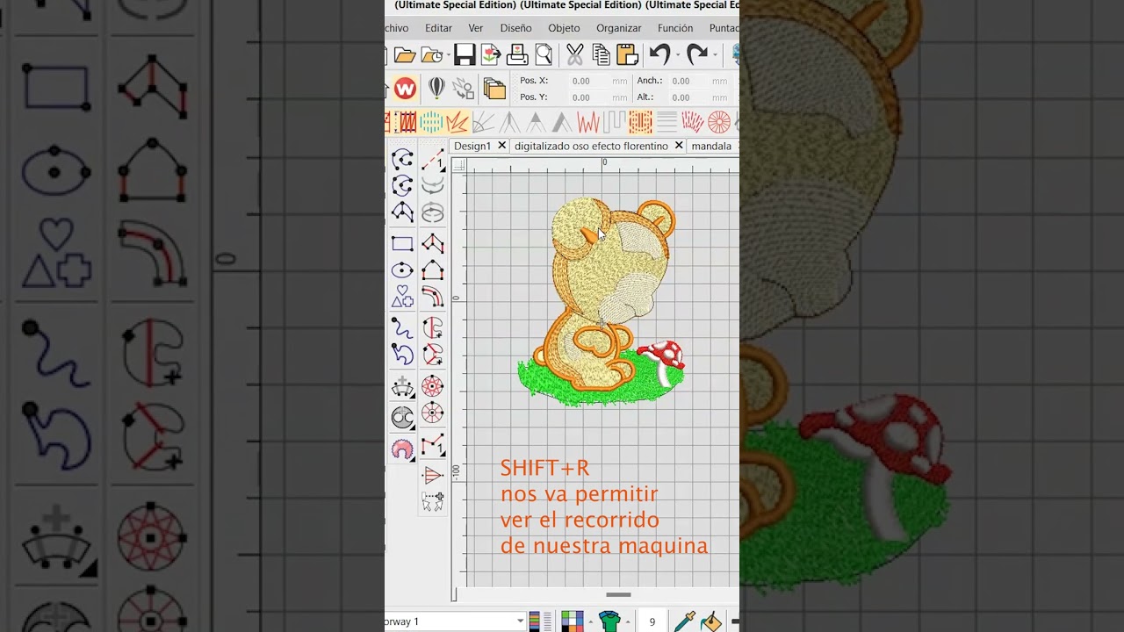Open the Editar menu

[x=438, y=28]
